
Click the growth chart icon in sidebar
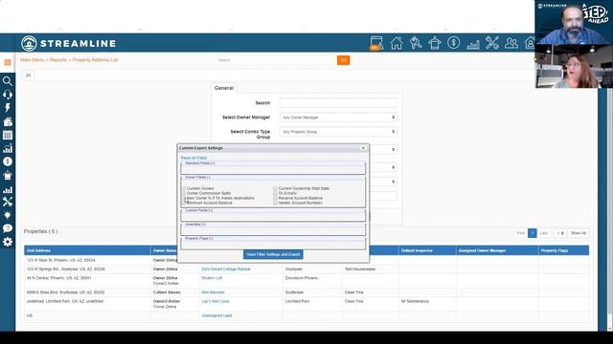tap(8, 148)
